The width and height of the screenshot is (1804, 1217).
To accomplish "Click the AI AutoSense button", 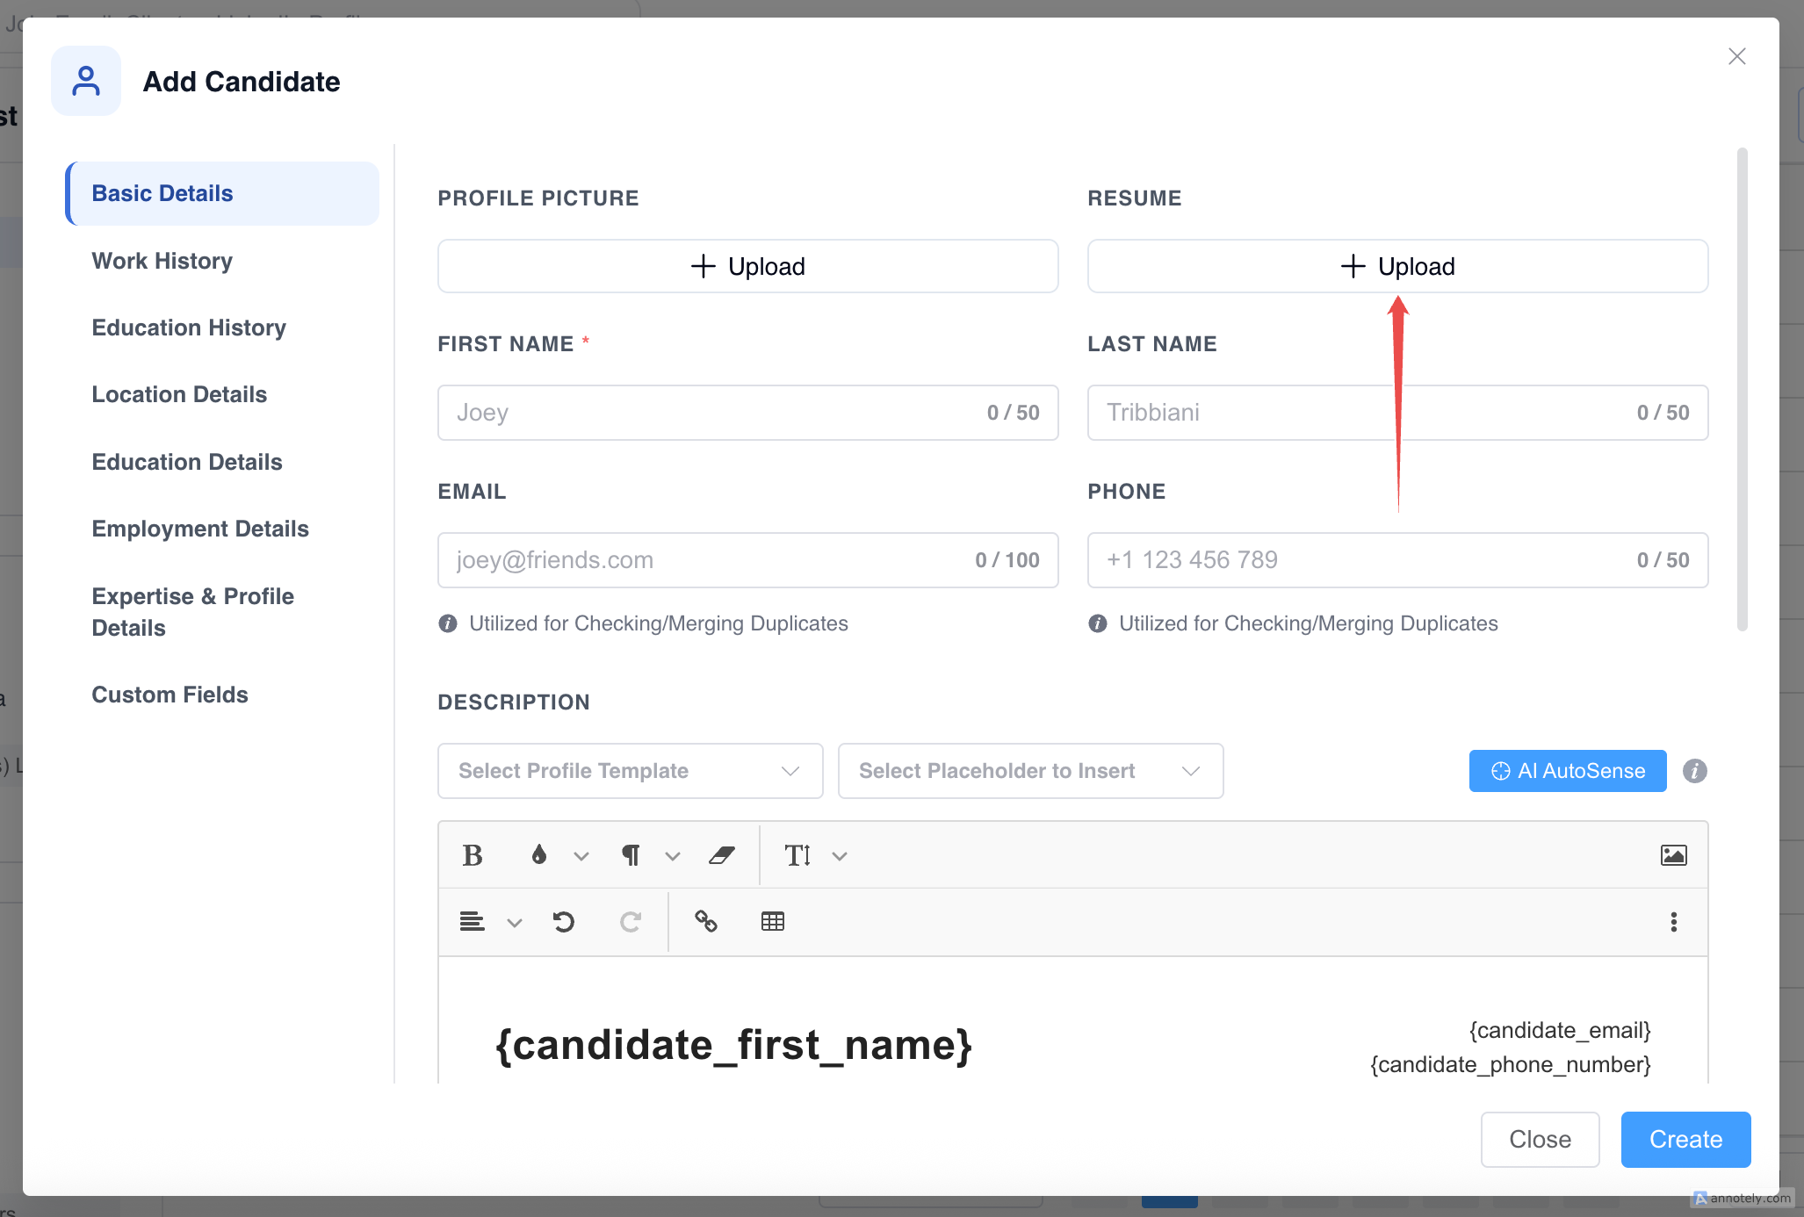I will pyautogui.click(x=1568, y=771).
